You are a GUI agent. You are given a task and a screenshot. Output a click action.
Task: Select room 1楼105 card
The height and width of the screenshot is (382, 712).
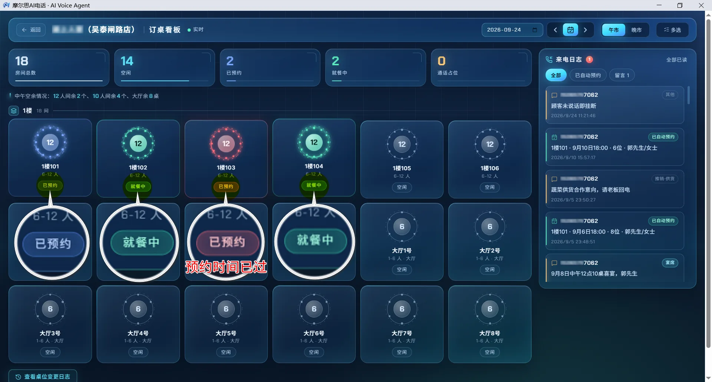click(x=402, y=159)
